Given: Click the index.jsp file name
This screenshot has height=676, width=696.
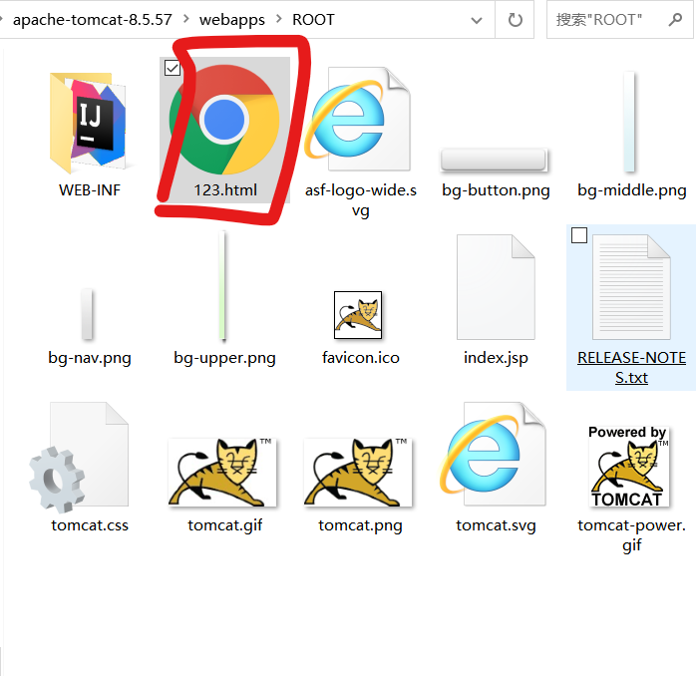Looking at the screenshot, I should tap(496, 358).
